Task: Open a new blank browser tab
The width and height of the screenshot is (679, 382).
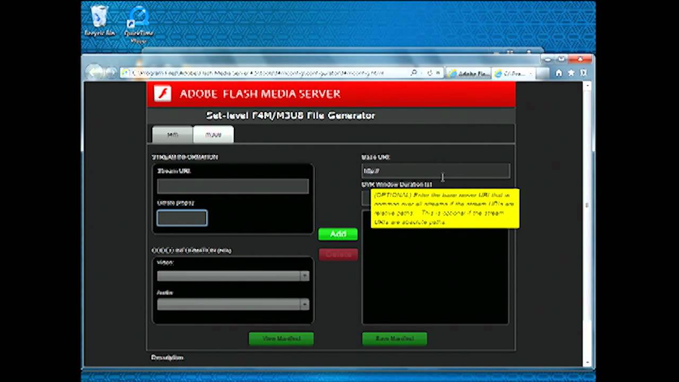Action: coord(542,73)
